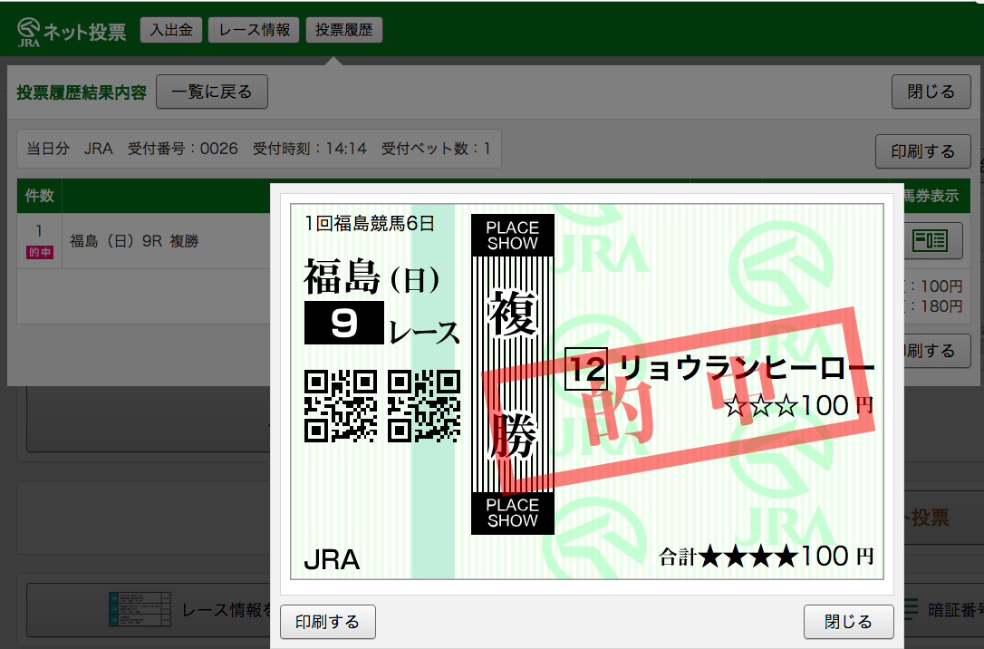This screenshot has height=649, width=984.
Task: Click the race number 9 box
Action: tap(344, 323)
